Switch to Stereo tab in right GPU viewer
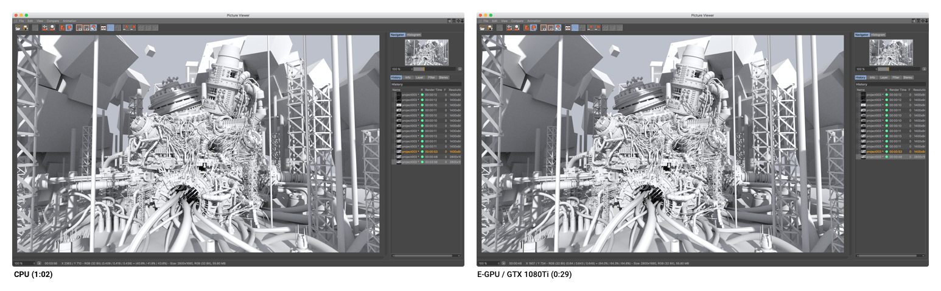 click(908, 77)
